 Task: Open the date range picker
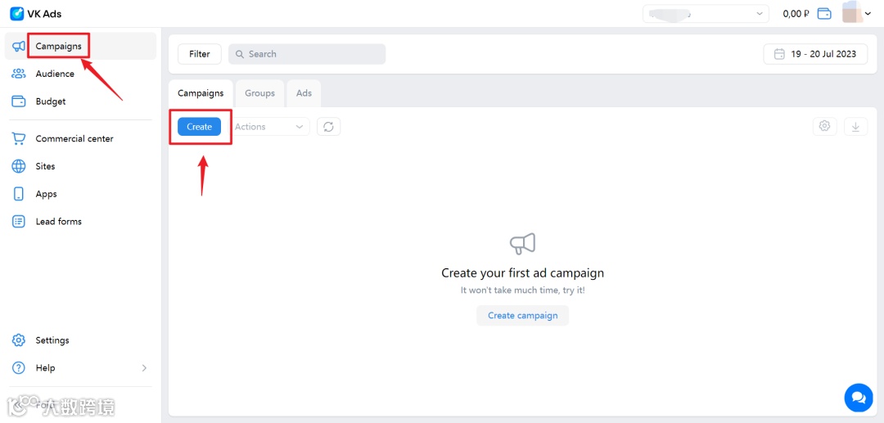[814, 54]
